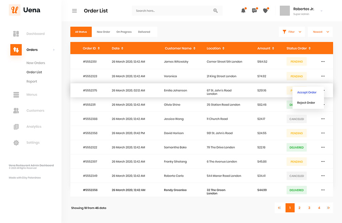342x223 pixels.
Task: Open more options for Samantha Bake's order
Action: click(x=323, y=148)
